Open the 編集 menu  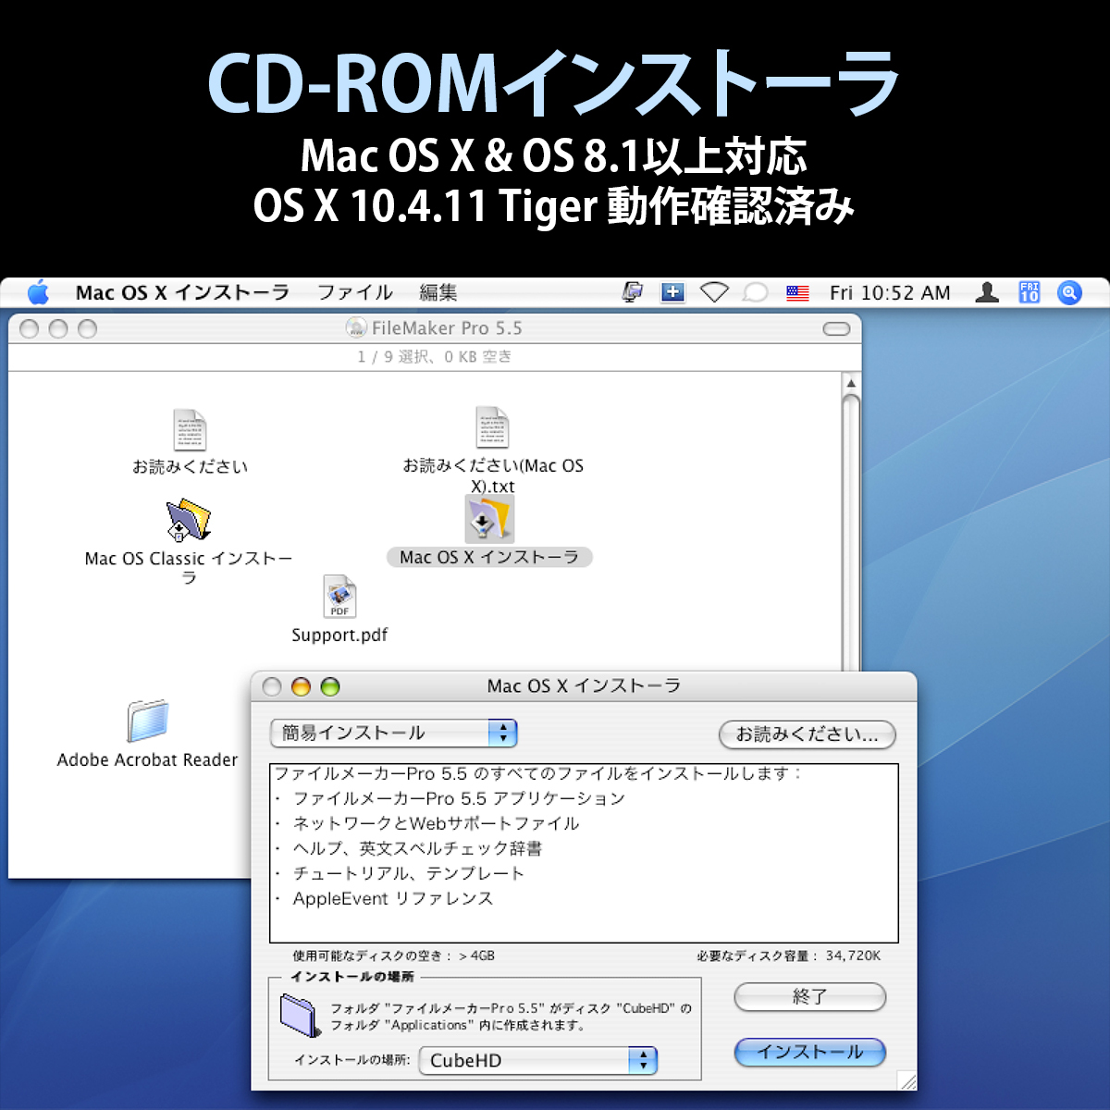[x=438, y=293]
